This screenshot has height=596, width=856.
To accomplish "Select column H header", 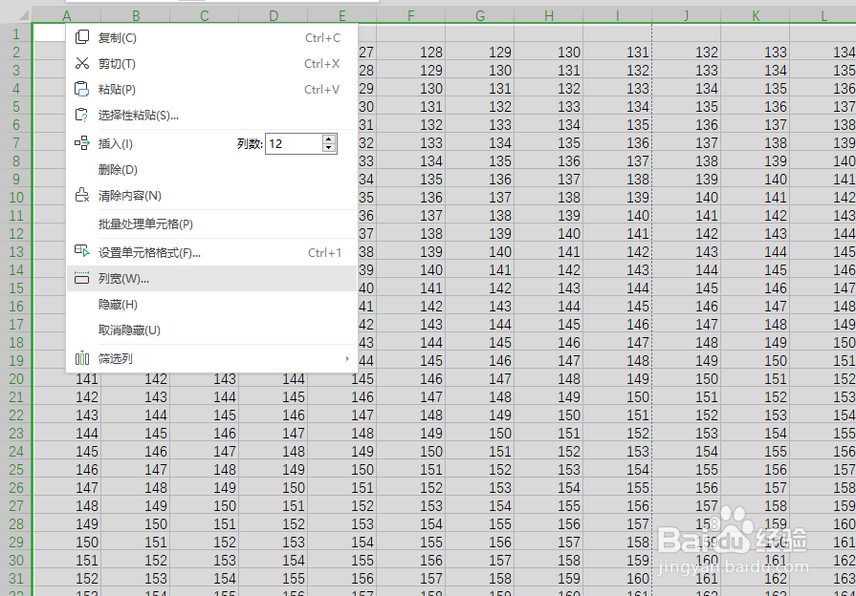I will [549, 16].
